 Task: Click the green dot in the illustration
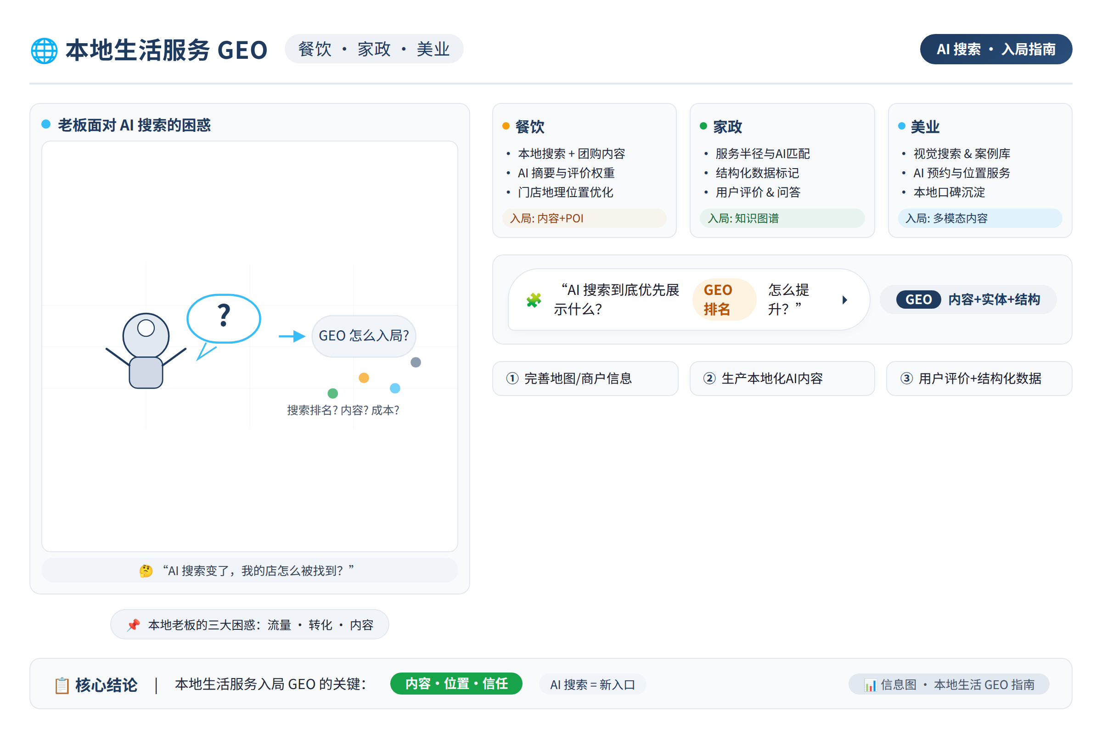pos(332,393)
